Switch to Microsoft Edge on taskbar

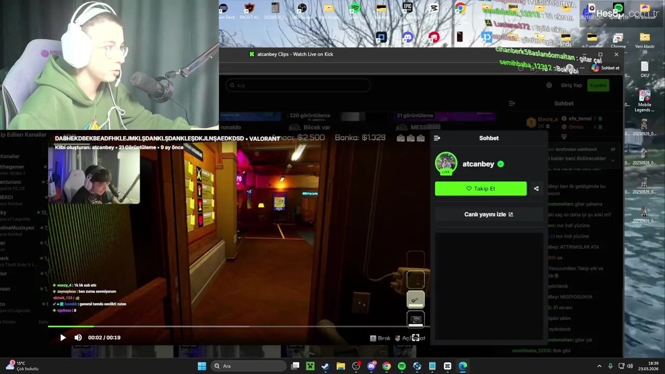(x=462, y=366)
